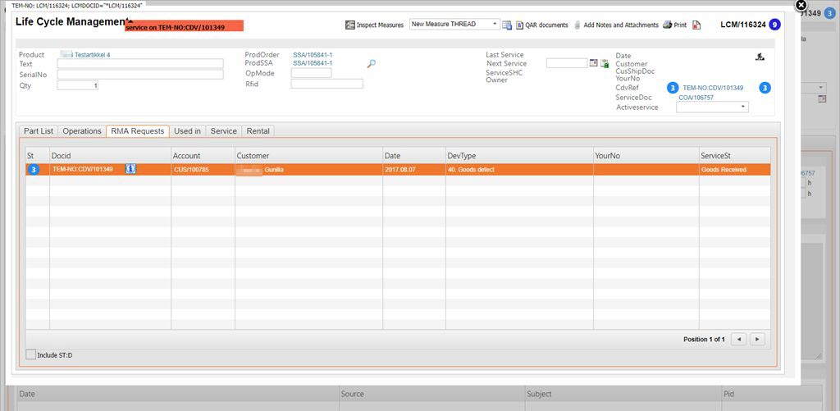Open the Next Service calendar picker

coord(594,63)
